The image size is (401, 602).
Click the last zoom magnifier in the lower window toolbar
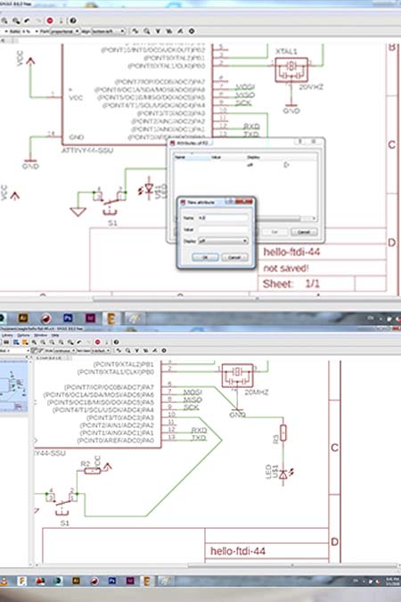[70, 342]
